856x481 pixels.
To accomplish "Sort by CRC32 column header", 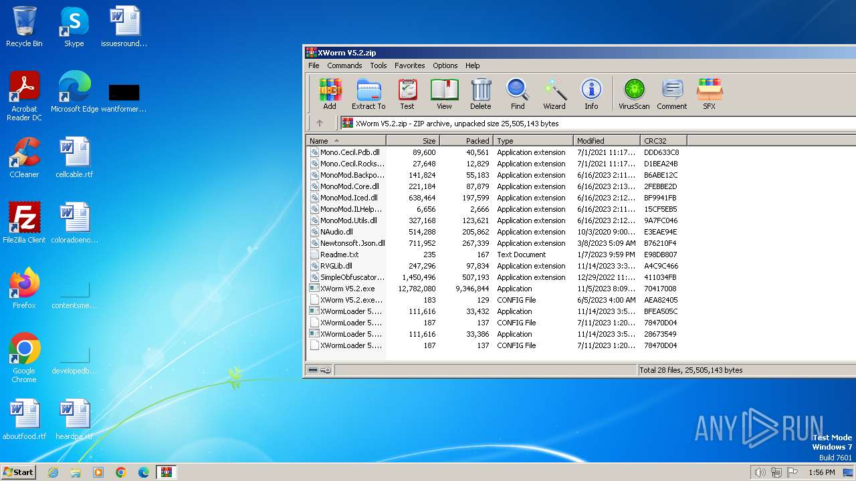I will [663, 140].
